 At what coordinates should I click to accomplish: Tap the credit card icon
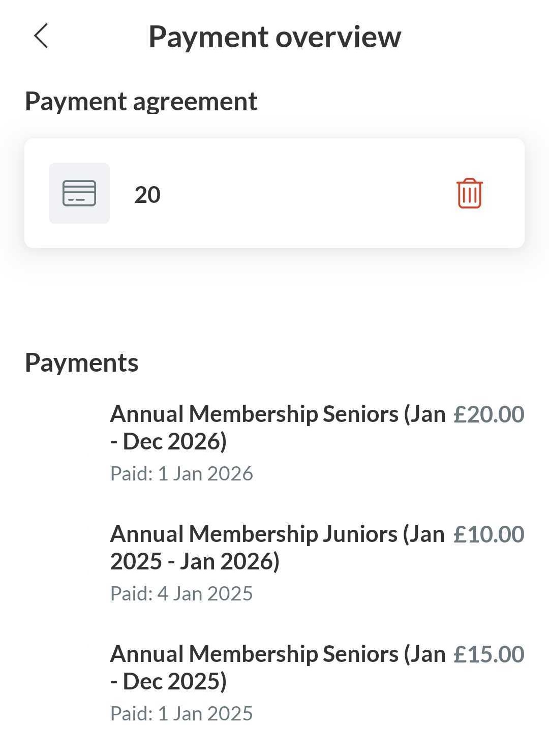[79, 193]
